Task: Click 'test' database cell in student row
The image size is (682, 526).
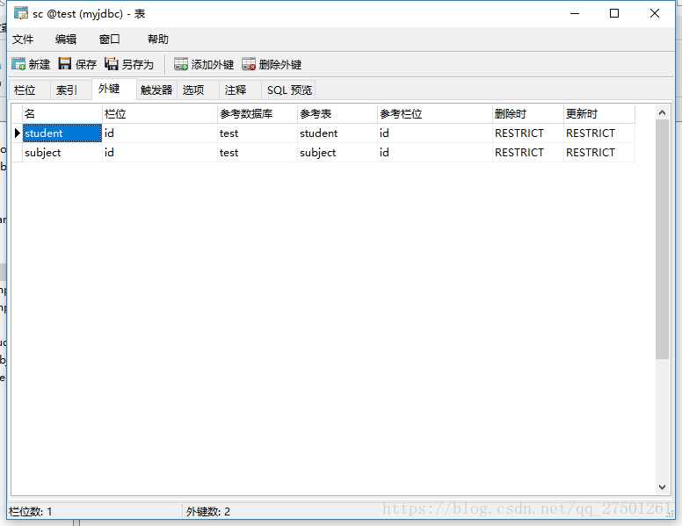Action: point(257,133)
